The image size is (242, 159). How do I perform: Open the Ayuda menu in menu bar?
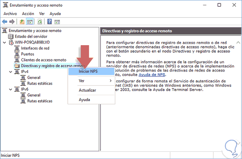click(x=55, y=13)
